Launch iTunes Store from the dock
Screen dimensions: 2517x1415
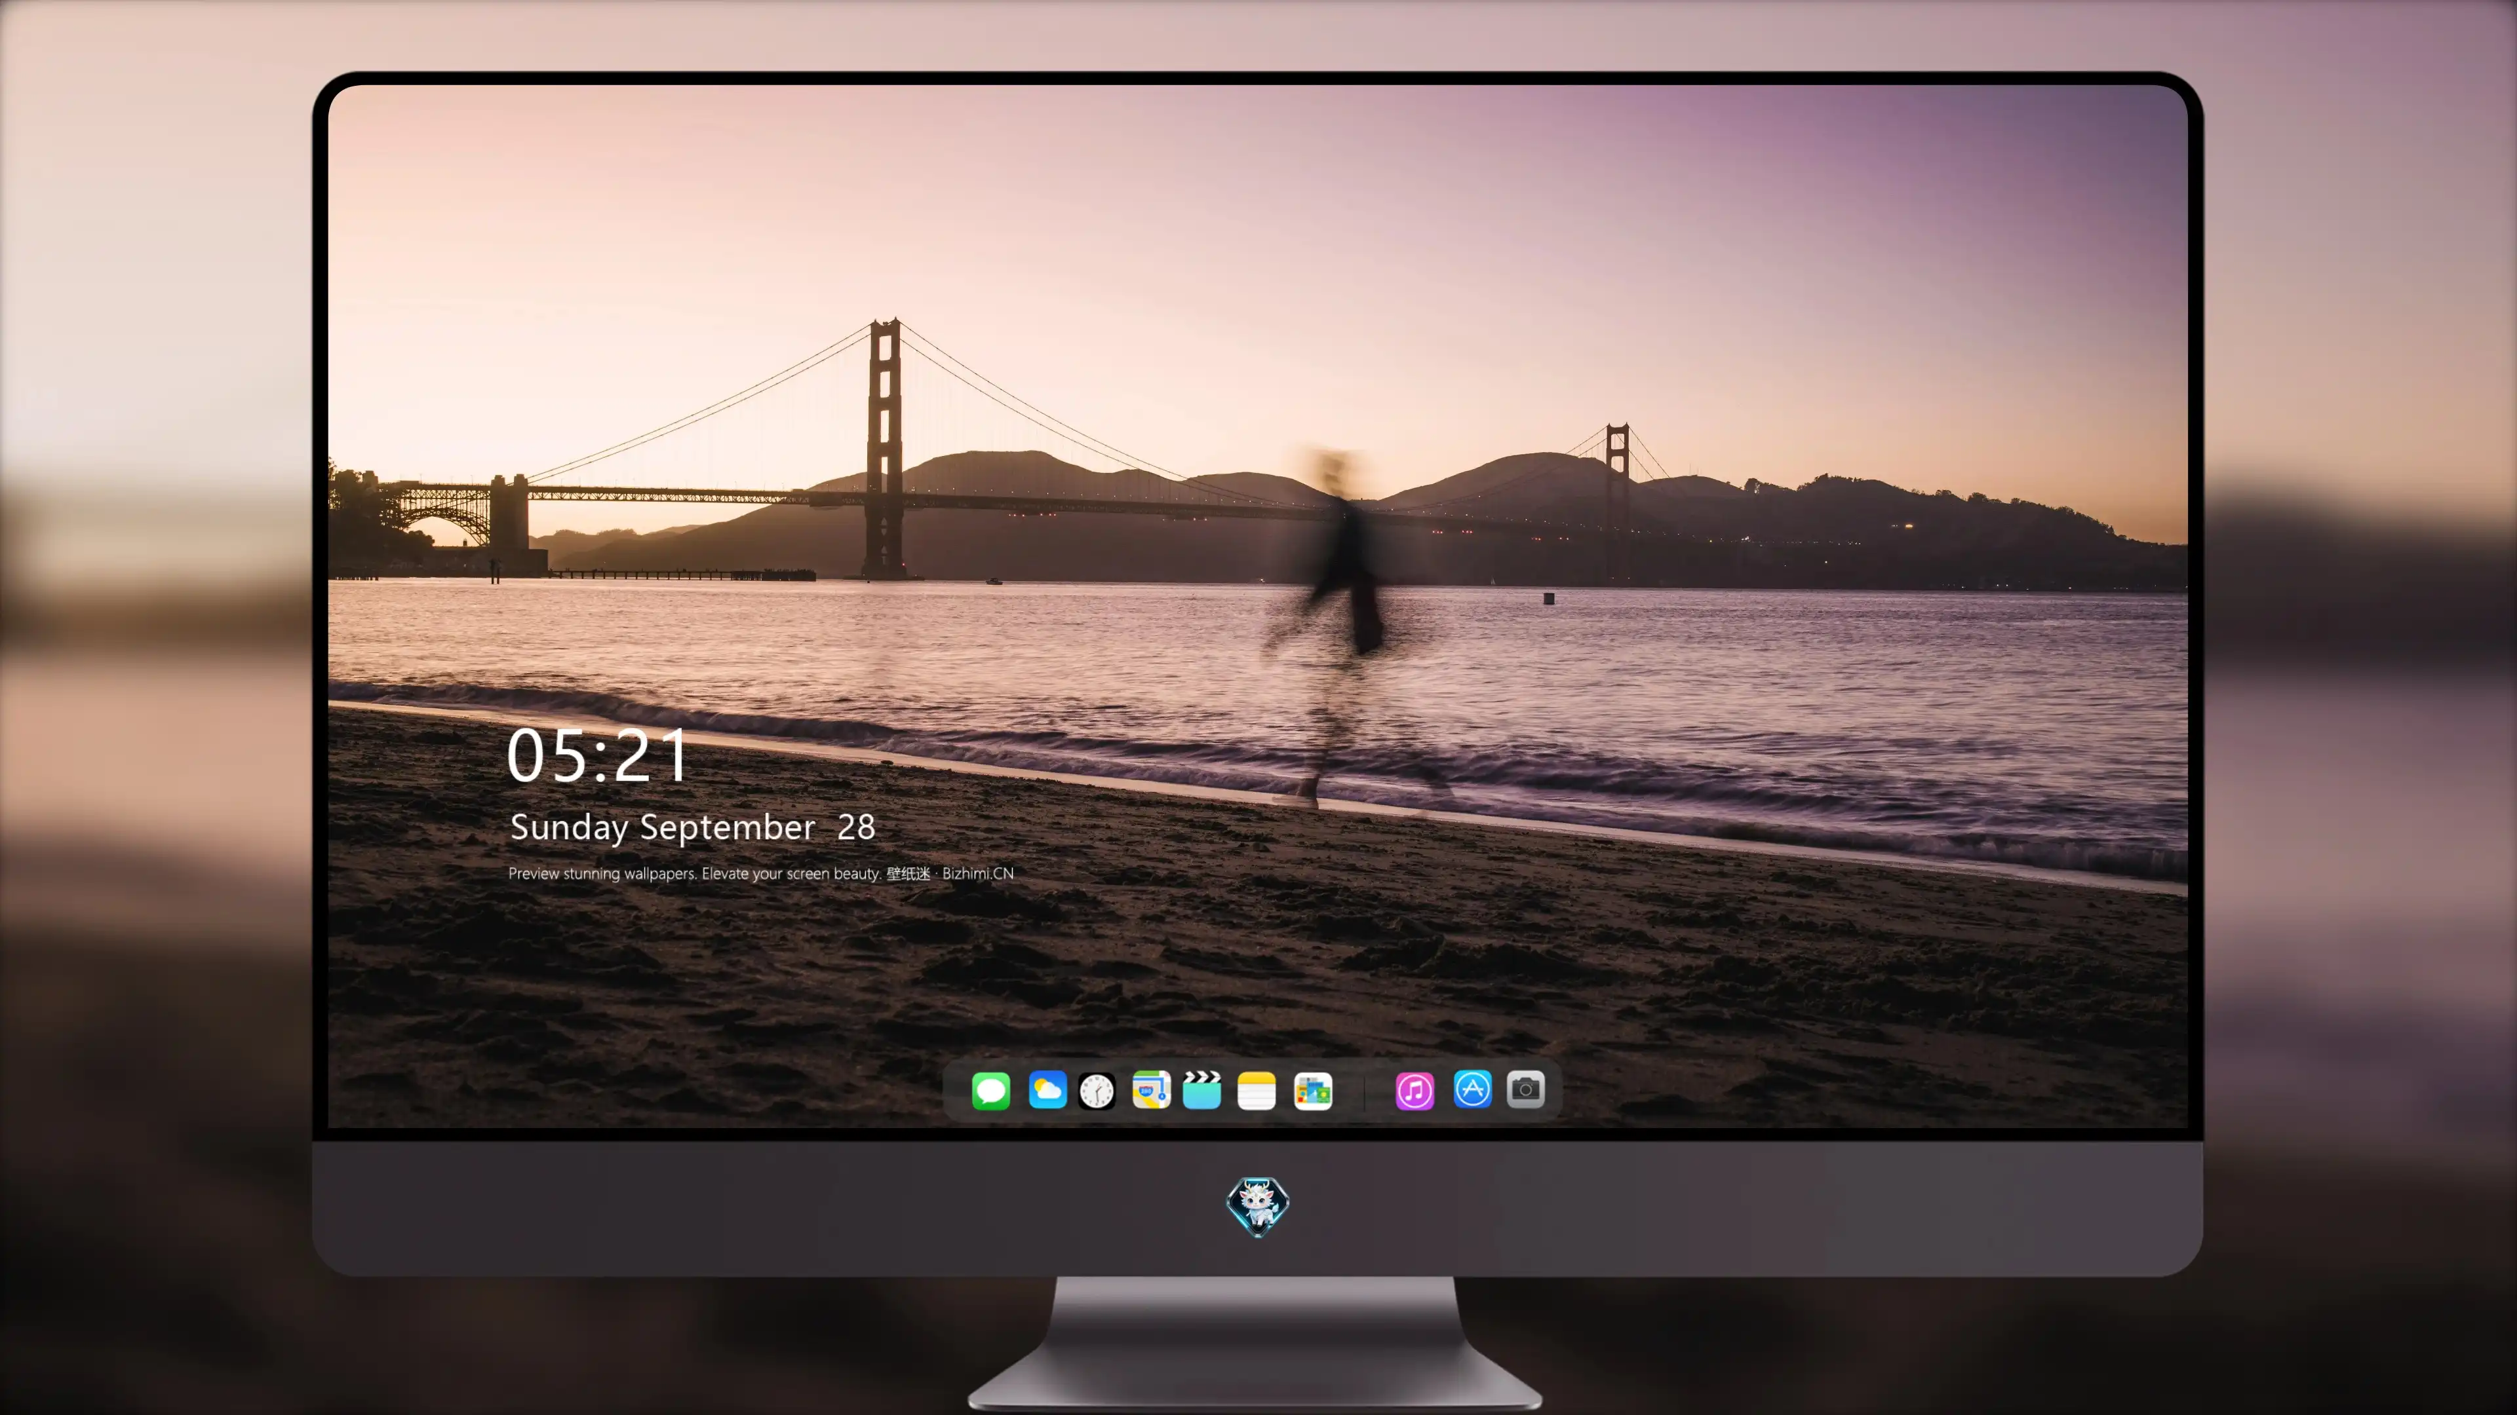(x=1415, y=1091)
